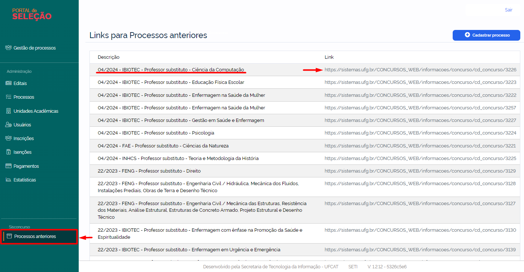524x272 pixels.
Task: Select the Gestão em Saúde e Enfermagem row
Action: (x=305, y=120)
